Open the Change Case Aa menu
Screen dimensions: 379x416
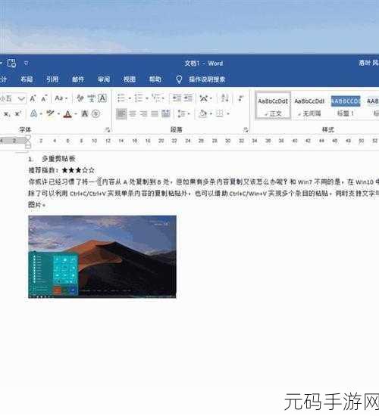(x=61, y=98)
